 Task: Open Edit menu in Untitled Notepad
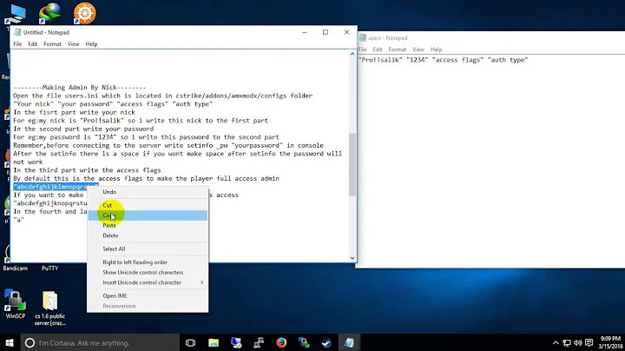[33, 43]
